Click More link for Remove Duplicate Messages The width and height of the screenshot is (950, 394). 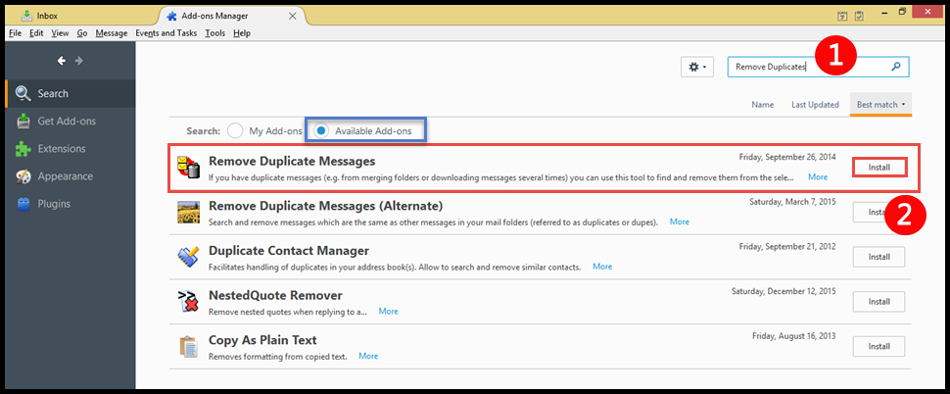818,177
